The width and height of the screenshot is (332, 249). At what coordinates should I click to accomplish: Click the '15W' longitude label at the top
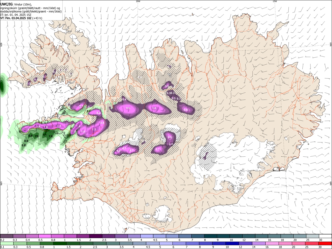[x=275, y=1]
